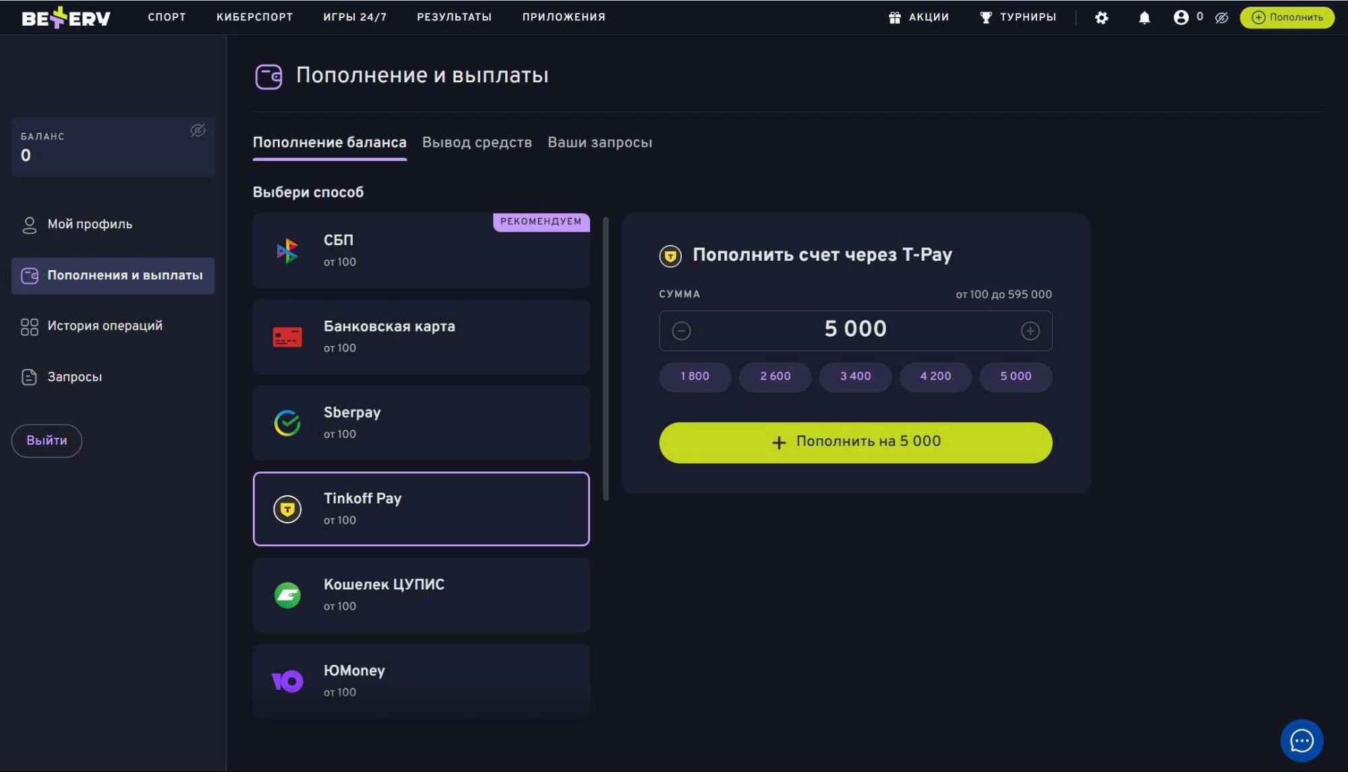Select the Кошелек ЦУПИС wallet icon
The image size is (1348, 772).
287,595
